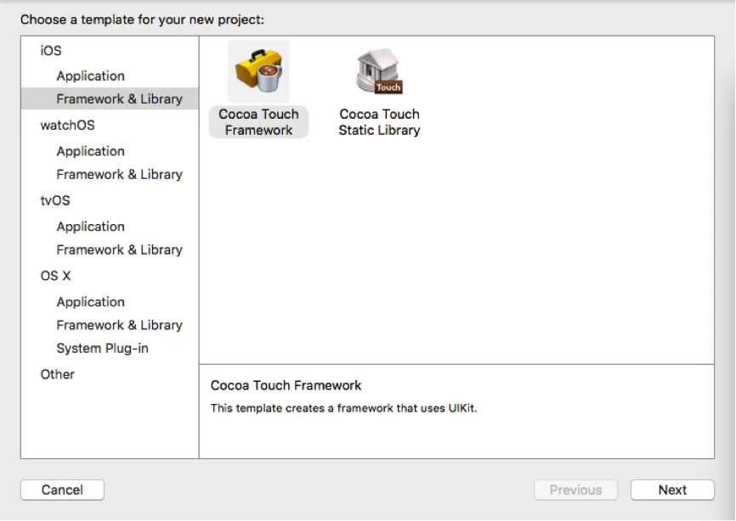The height and width of the screenshot is (521, 736).
Task: Click the Previous button
Action: (576, 490)
